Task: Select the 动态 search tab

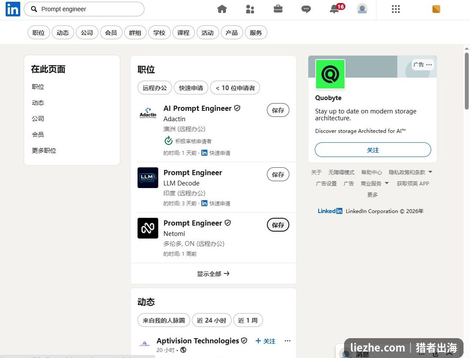Action: click(63, 33)
